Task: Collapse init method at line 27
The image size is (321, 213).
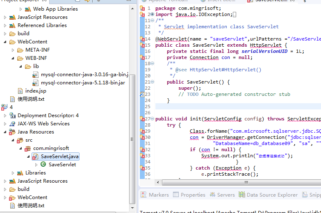Action: 153,119
